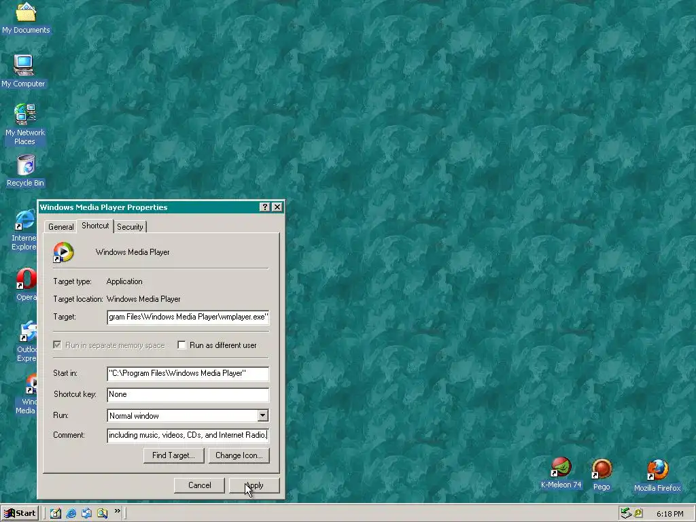The image size is (696, 522).
Task: Click the Safely Remove Hardware tray icon
Action: click(626, 513)
